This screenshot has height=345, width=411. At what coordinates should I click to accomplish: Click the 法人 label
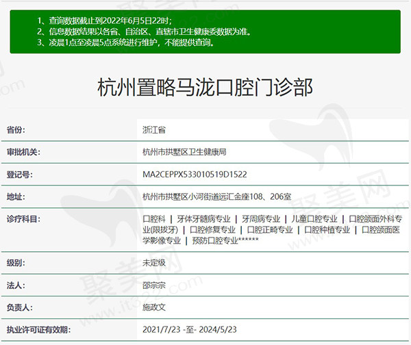[16, 285]
